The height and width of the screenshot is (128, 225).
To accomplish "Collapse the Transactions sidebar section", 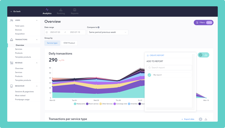I will tap(37, 40).
